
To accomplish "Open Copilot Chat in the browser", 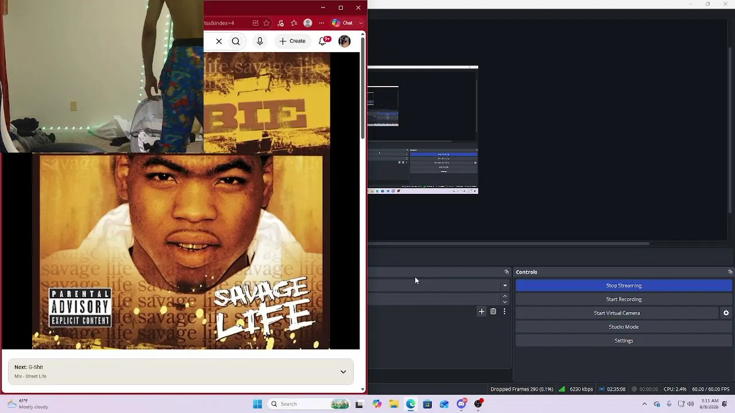I will tap(342, 23).
